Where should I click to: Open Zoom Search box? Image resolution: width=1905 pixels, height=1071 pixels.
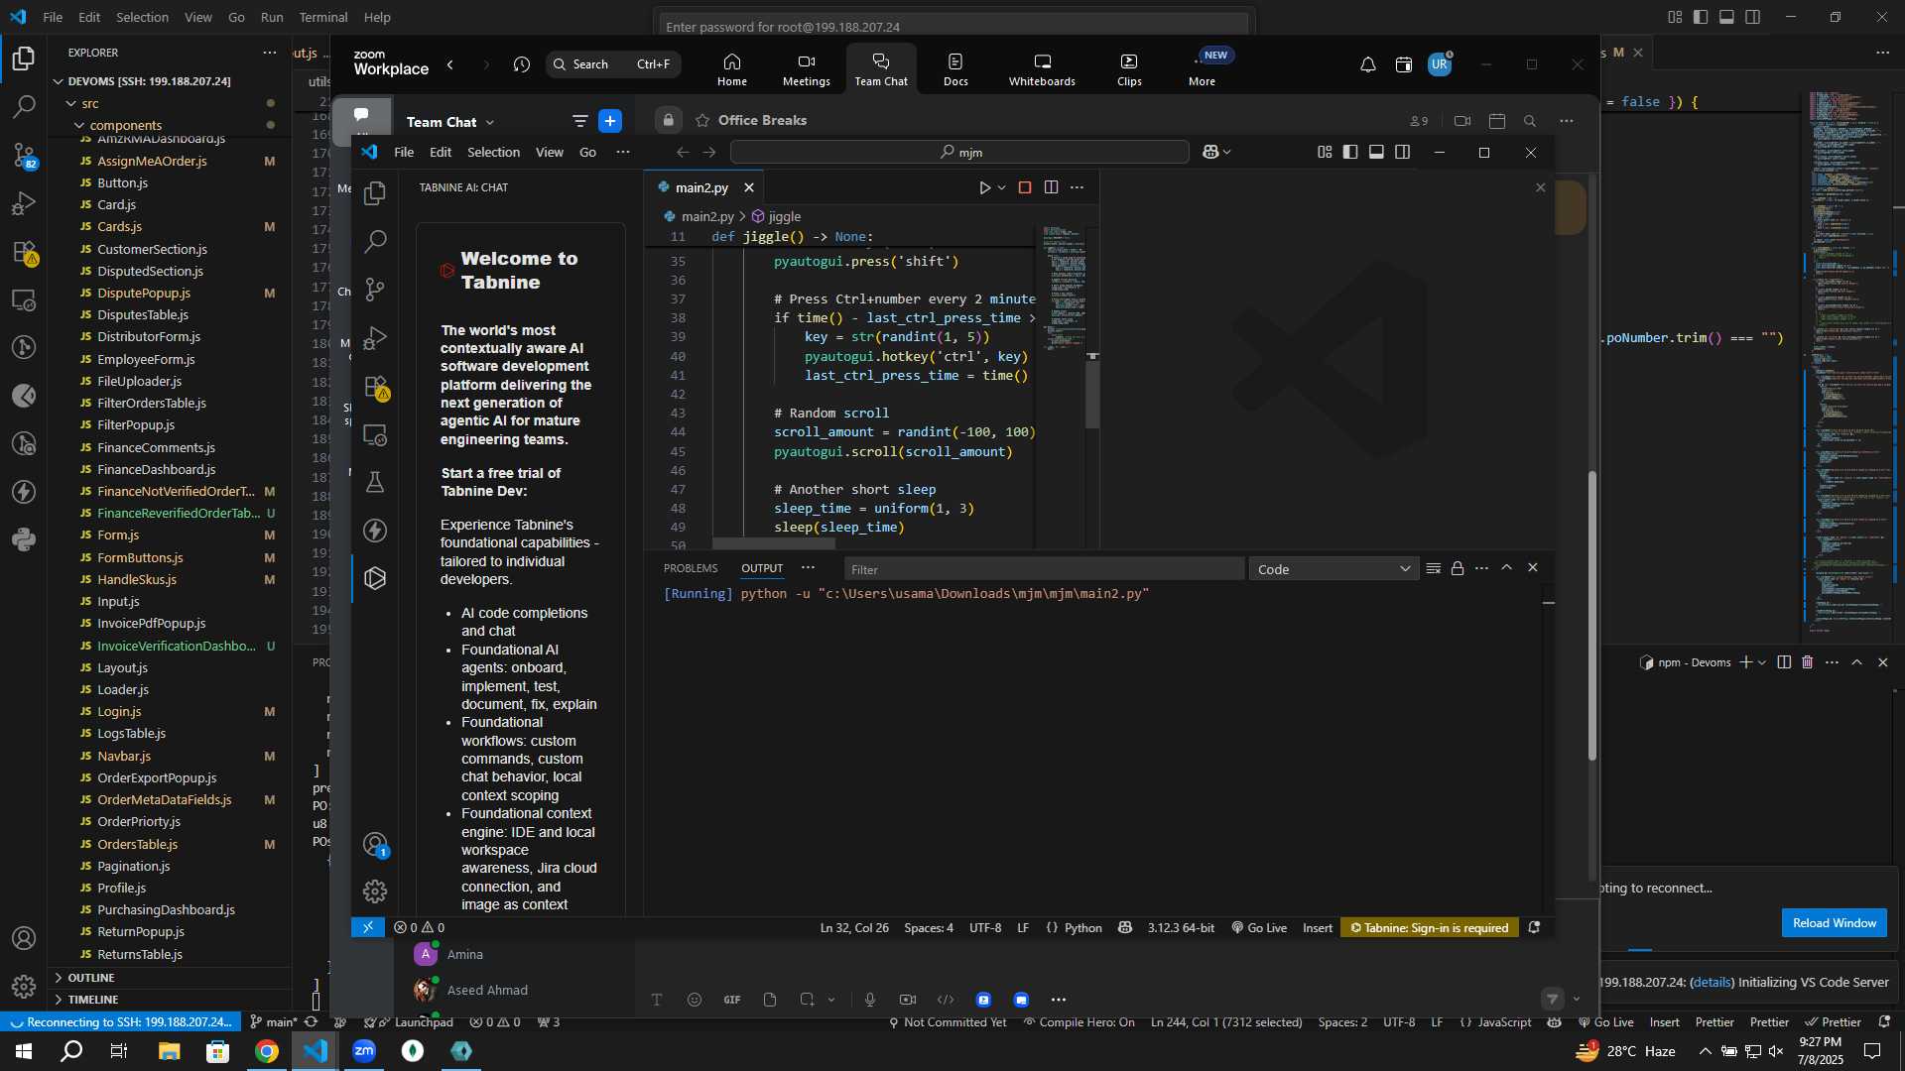coord(613,64)
